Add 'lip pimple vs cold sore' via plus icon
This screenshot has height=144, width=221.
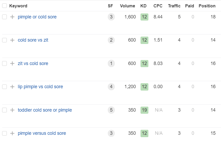12,87
